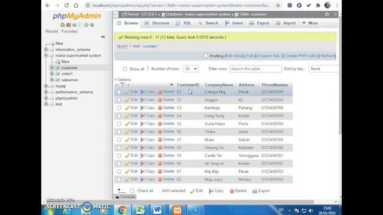Select checkbox for row 52 Anggun
This screenshot has height=215, width=383.
pos(119,100)
